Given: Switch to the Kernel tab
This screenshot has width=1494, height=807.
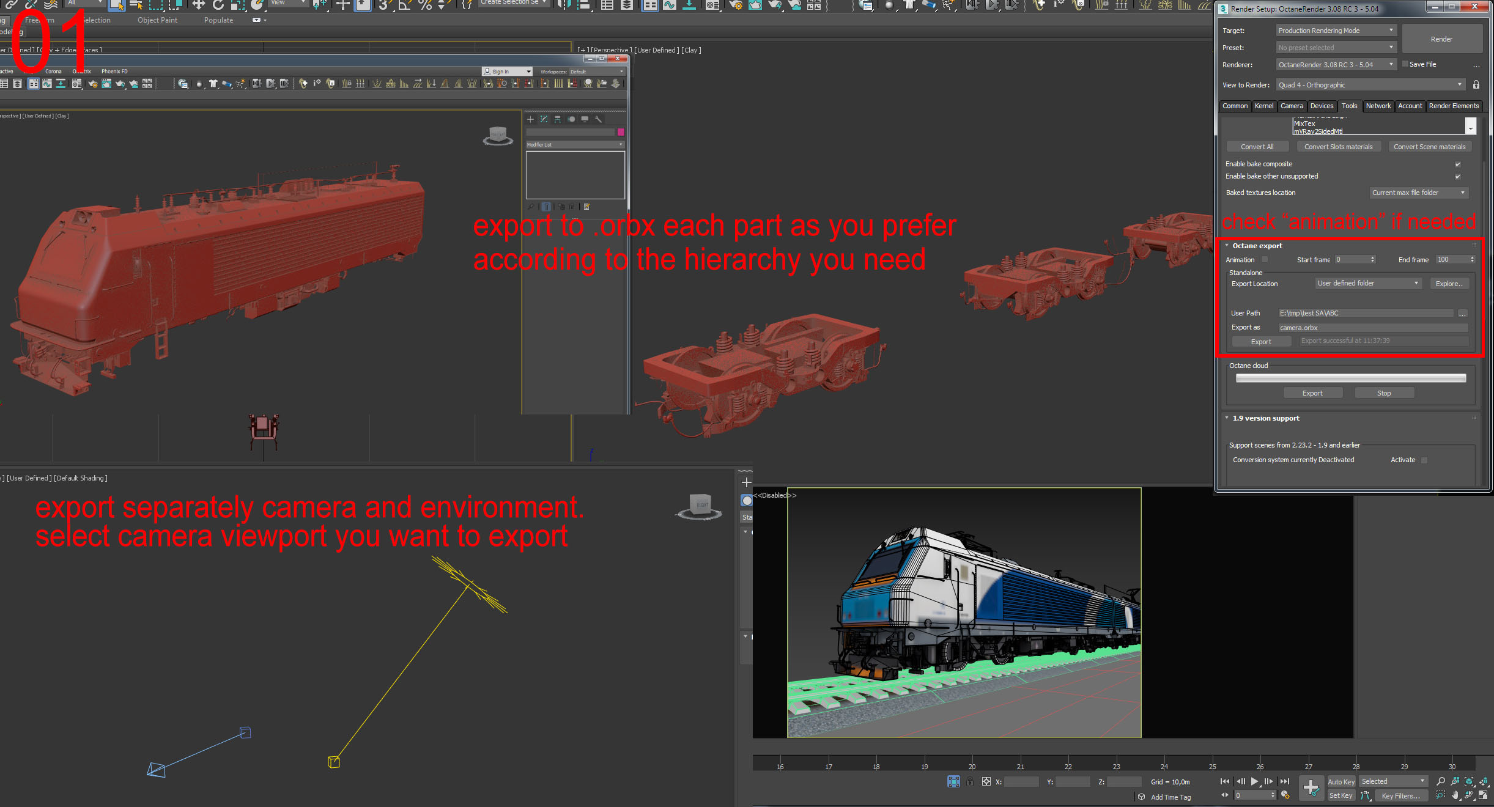Looking at the screenshot, I should pyautogui.click(x=1263, y=106).
